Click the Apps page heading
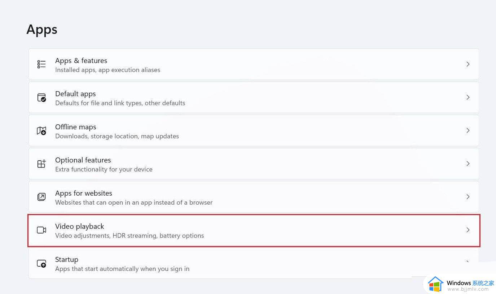The image size is (496, 294). [x=42, y=30]
